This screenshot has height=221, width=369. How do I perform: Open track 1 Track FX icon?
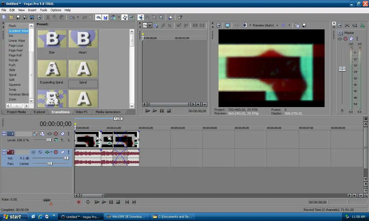pos(49,134)
